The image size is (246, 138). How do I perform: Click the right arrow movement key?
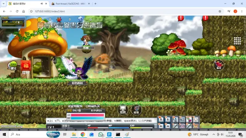tap(168, 126)
